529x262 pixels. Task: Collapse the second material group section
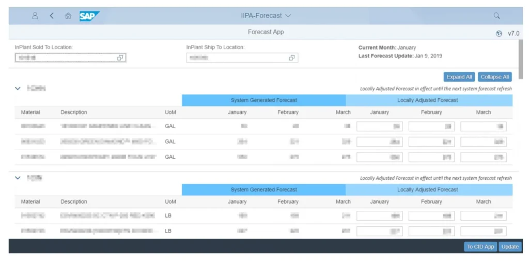[18, 178]
